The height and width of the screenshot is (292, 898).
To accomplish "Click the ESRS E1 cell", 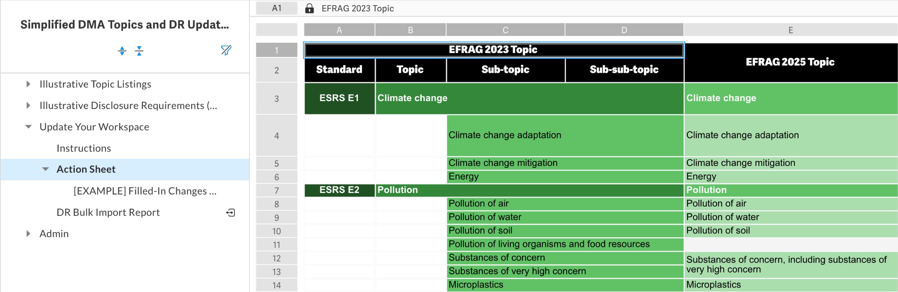I will 339,98.
